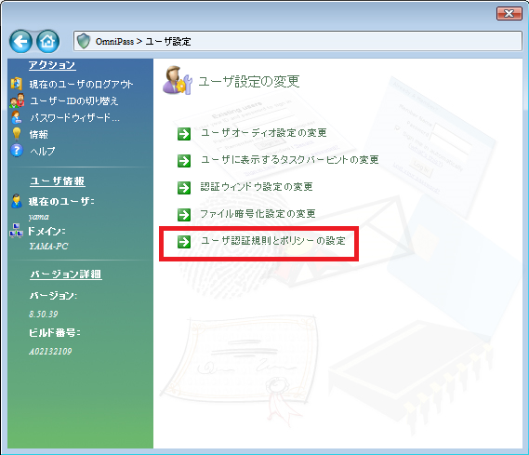Image resolution: width=529 pixels, height=455 pixels.
Task: Click green arrow next to ファイル暗号化設定の変更
Action: 184,214
